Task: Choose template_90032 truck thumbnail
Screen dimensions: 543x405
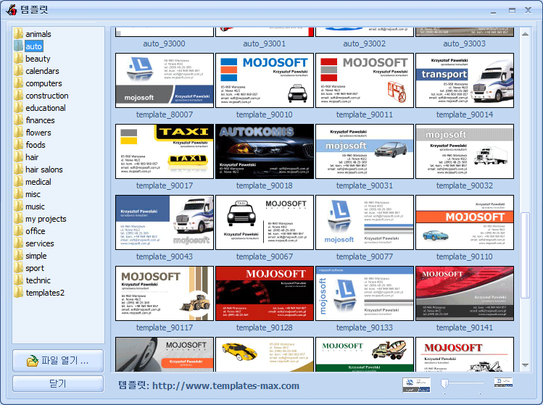Action: pyautogui.click(x=465, y=151)
